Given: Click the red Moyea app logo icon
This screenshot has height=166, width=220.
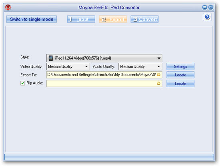Looking at the screenshot, I should 8,7.
